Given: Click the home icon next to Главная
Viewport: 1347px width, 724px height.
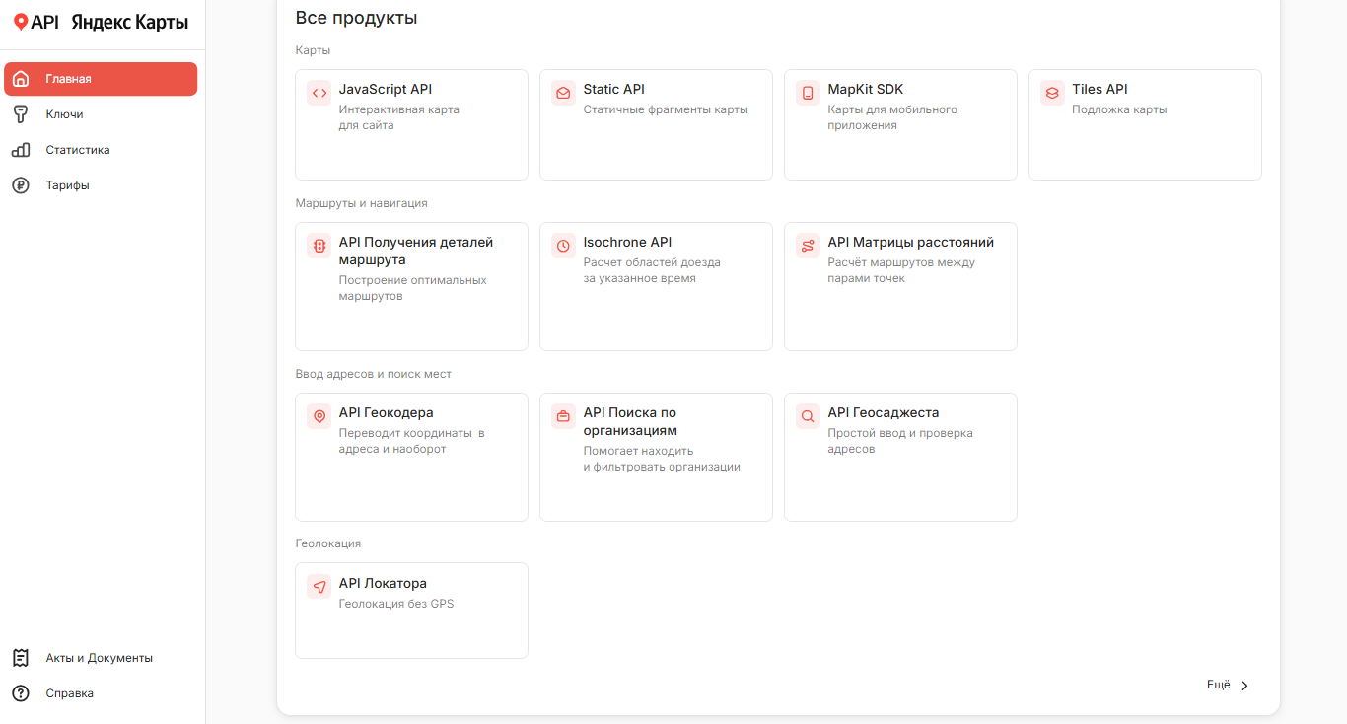Looking at the screenshot, I should pos(21,79).
